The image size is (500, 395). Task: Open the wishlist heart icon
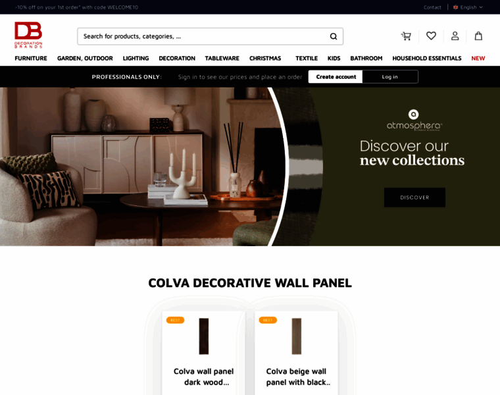coord(431,36)
